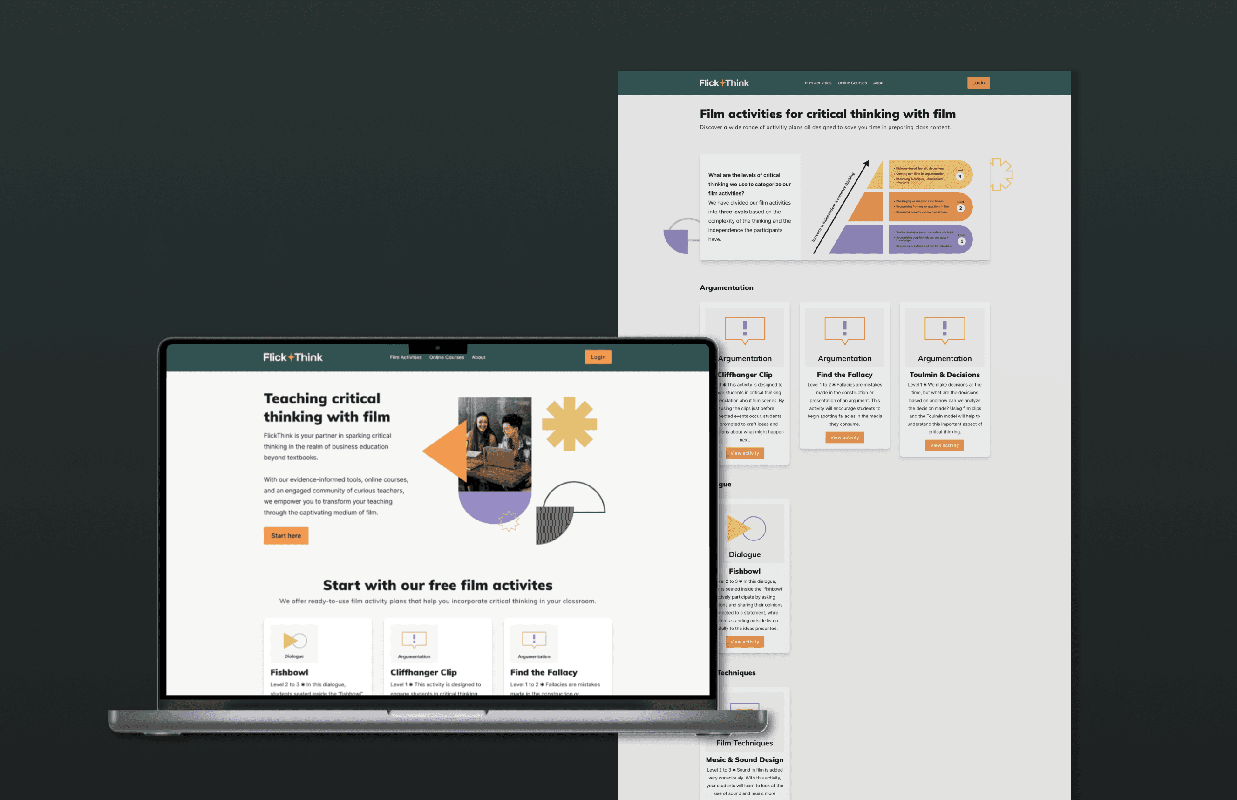
Task: Expand the Argumentation activity category section
Action: (727, 287)
